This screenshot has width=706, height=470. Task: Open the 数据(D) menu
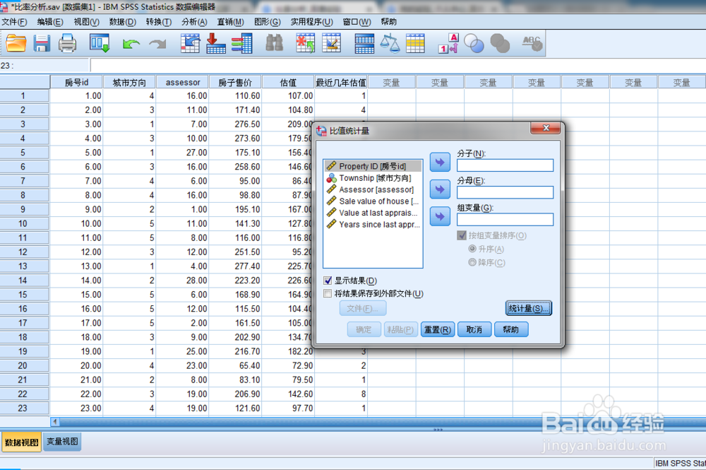pos(122,22)
